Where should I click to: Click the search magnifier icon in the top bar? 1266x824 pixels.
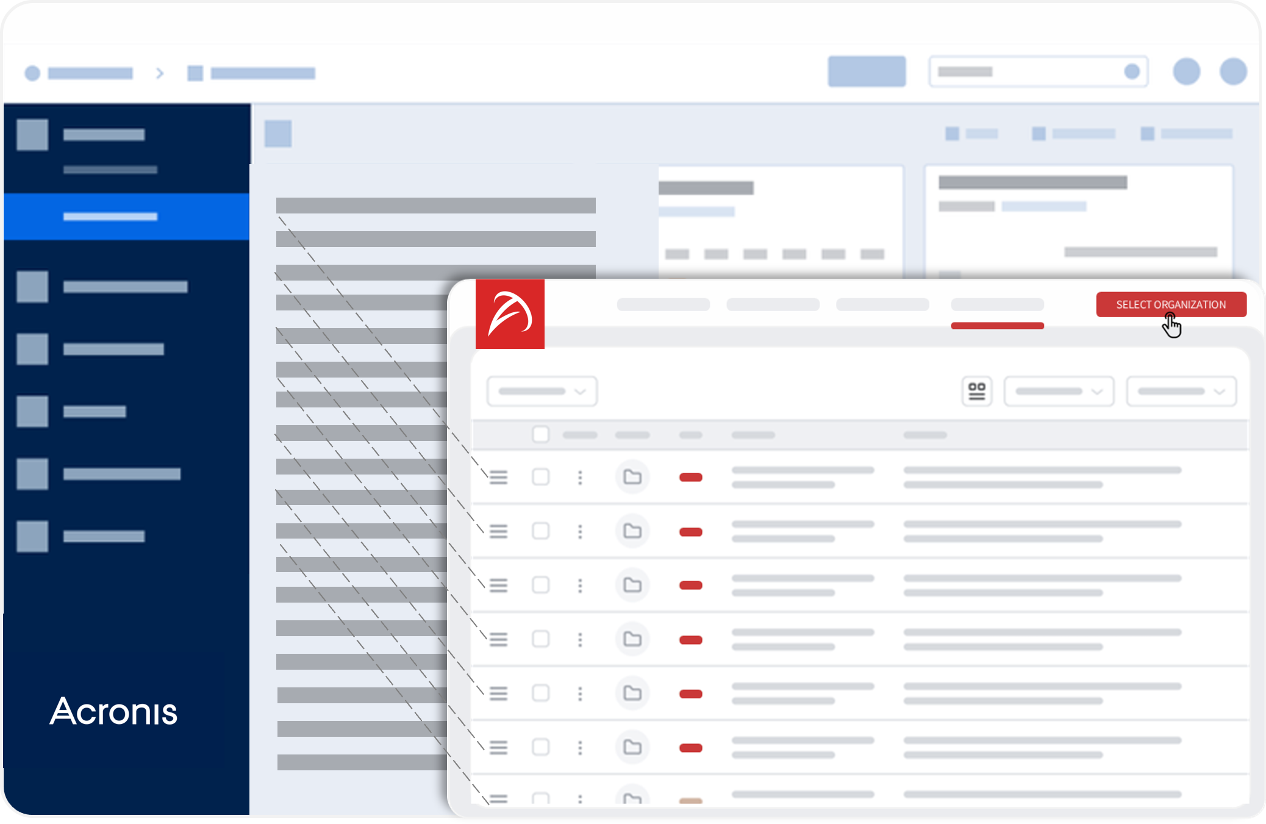pos(1130,71)
